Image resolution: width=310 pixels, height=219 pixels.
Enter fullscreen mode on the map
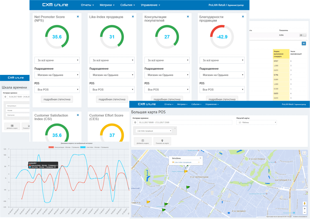coord(304,153)
